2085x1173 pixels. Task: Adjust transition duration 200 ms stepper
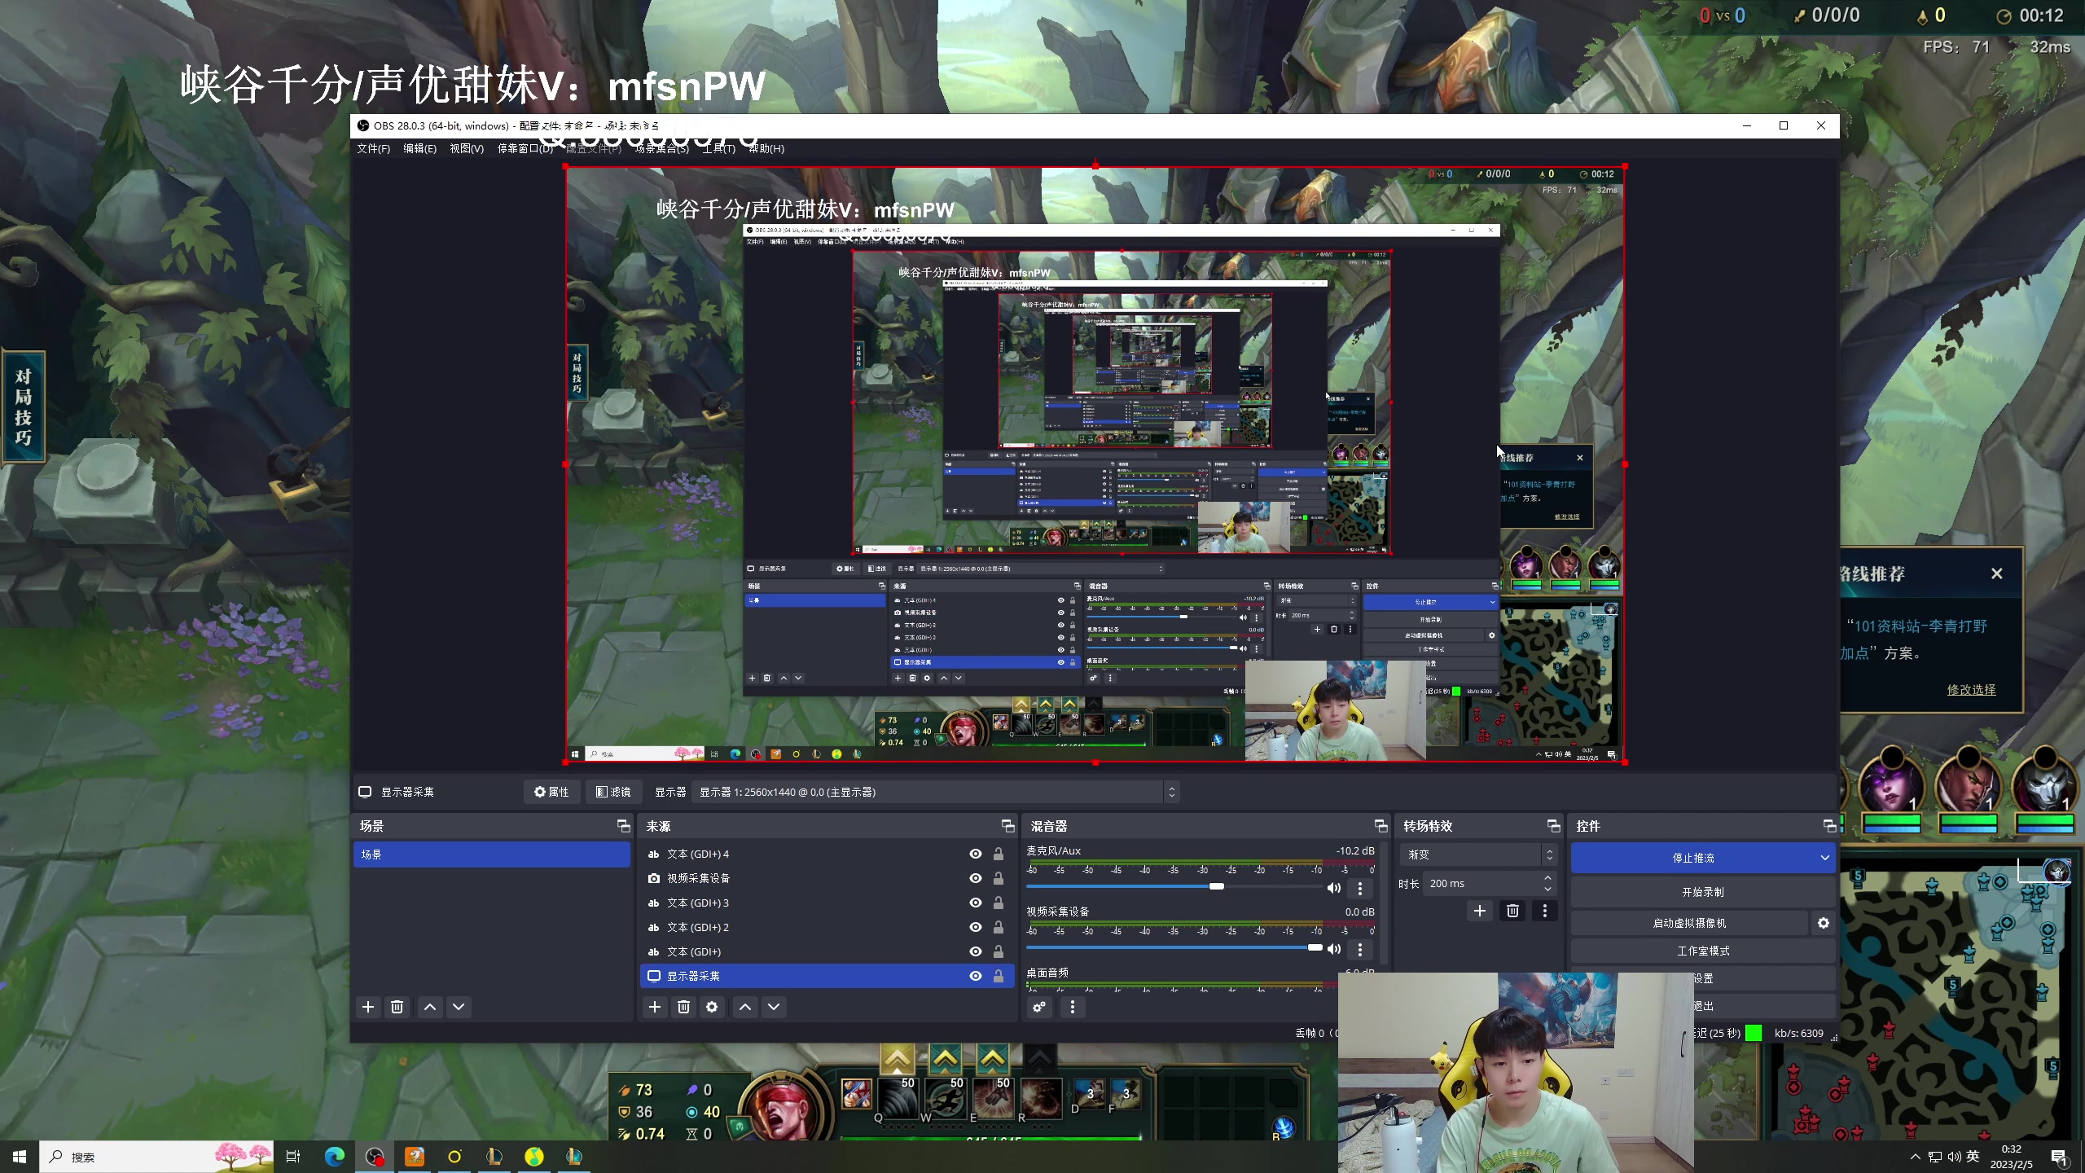[x=1547, y=883]
